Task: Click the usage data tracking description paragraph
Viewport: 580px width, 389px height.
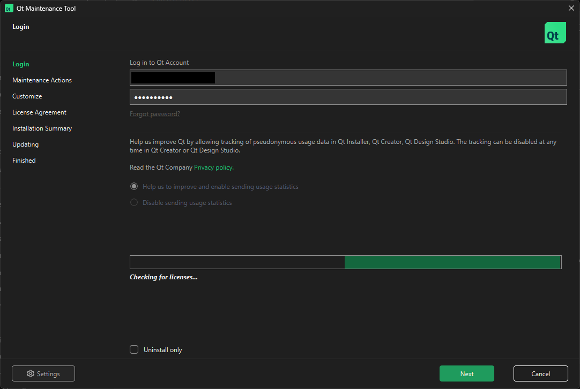Action: click(x=343, y=146)
